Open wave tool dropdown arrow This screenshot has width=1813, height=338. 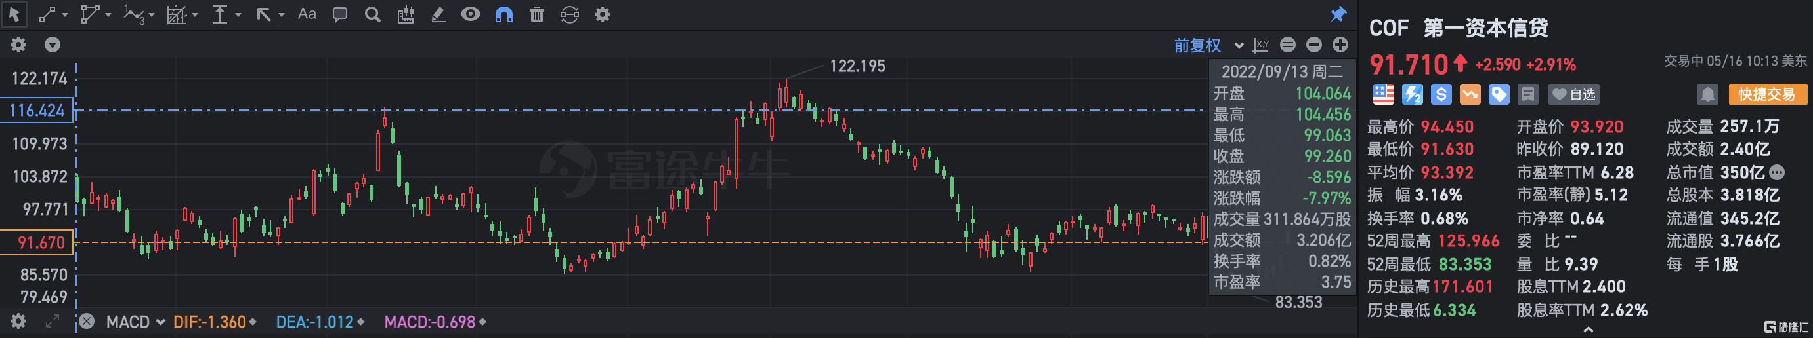tap(152, 15)
